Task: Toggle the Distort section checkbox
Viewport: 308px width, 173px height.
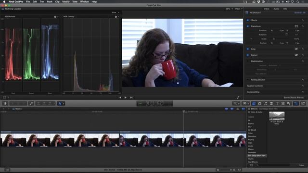Action: [248, 55]
